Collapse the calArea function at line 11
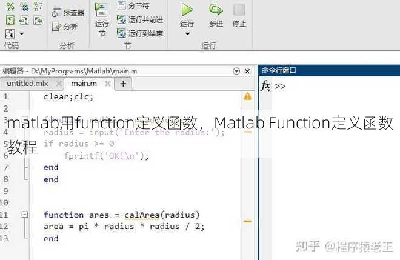The width and height of the screenshot is (400, 260). pos(25,215)
